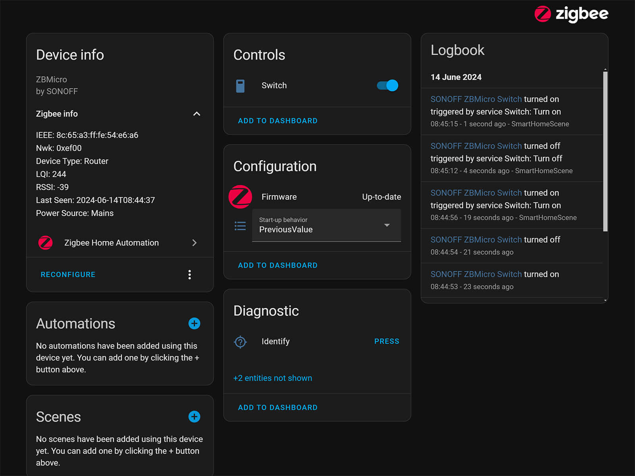Open the three-dot device menu
The width and height of the screenshot is (635, 476).
(x=190, y=274)
